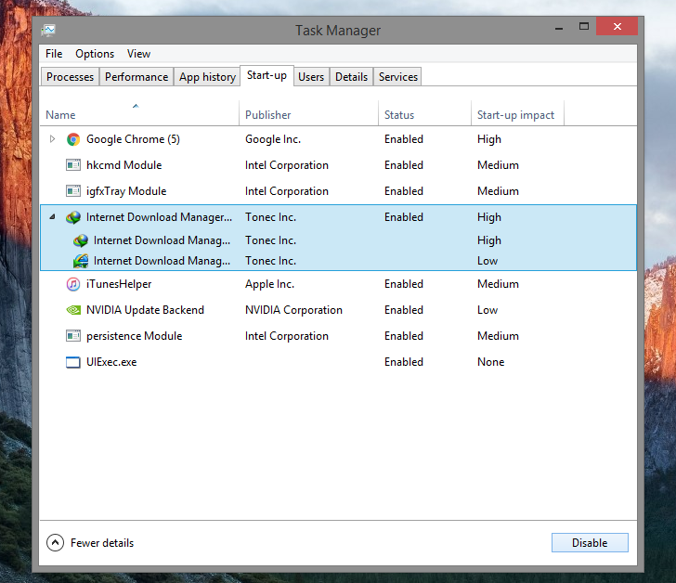676x583 pixels.
Task: Click Intel Corporation in the persistence Module row
Action: point(287,336)
